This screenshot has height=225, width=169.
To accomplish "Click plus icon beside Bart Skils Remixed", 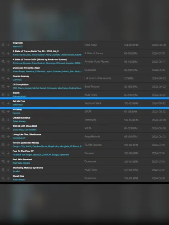I will point(8,162).
